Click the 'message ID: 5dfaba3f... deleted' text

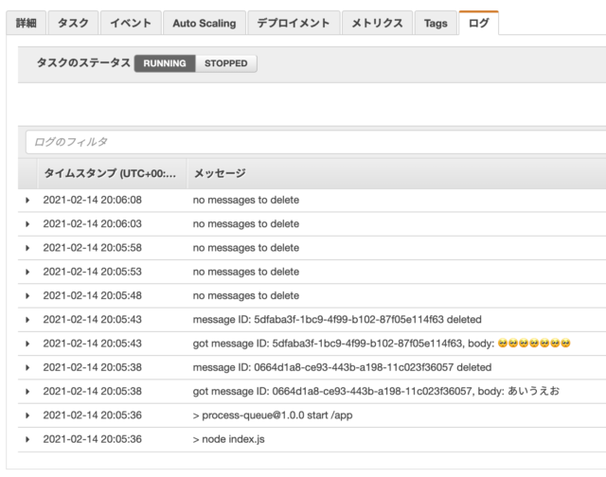click(x=337, y=320)
